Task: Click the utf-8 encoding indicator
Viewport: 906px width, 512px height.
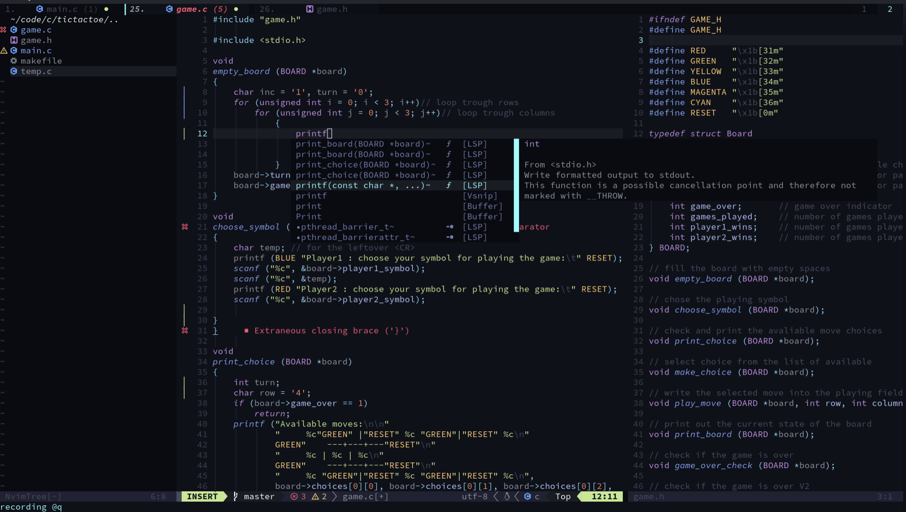Action: coord(475,497)
